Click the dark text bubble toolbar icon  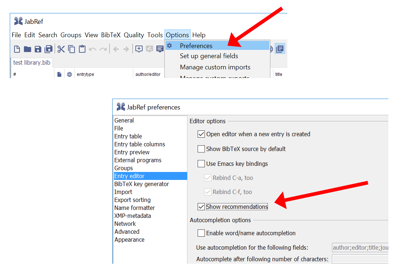tap(160, 49)
